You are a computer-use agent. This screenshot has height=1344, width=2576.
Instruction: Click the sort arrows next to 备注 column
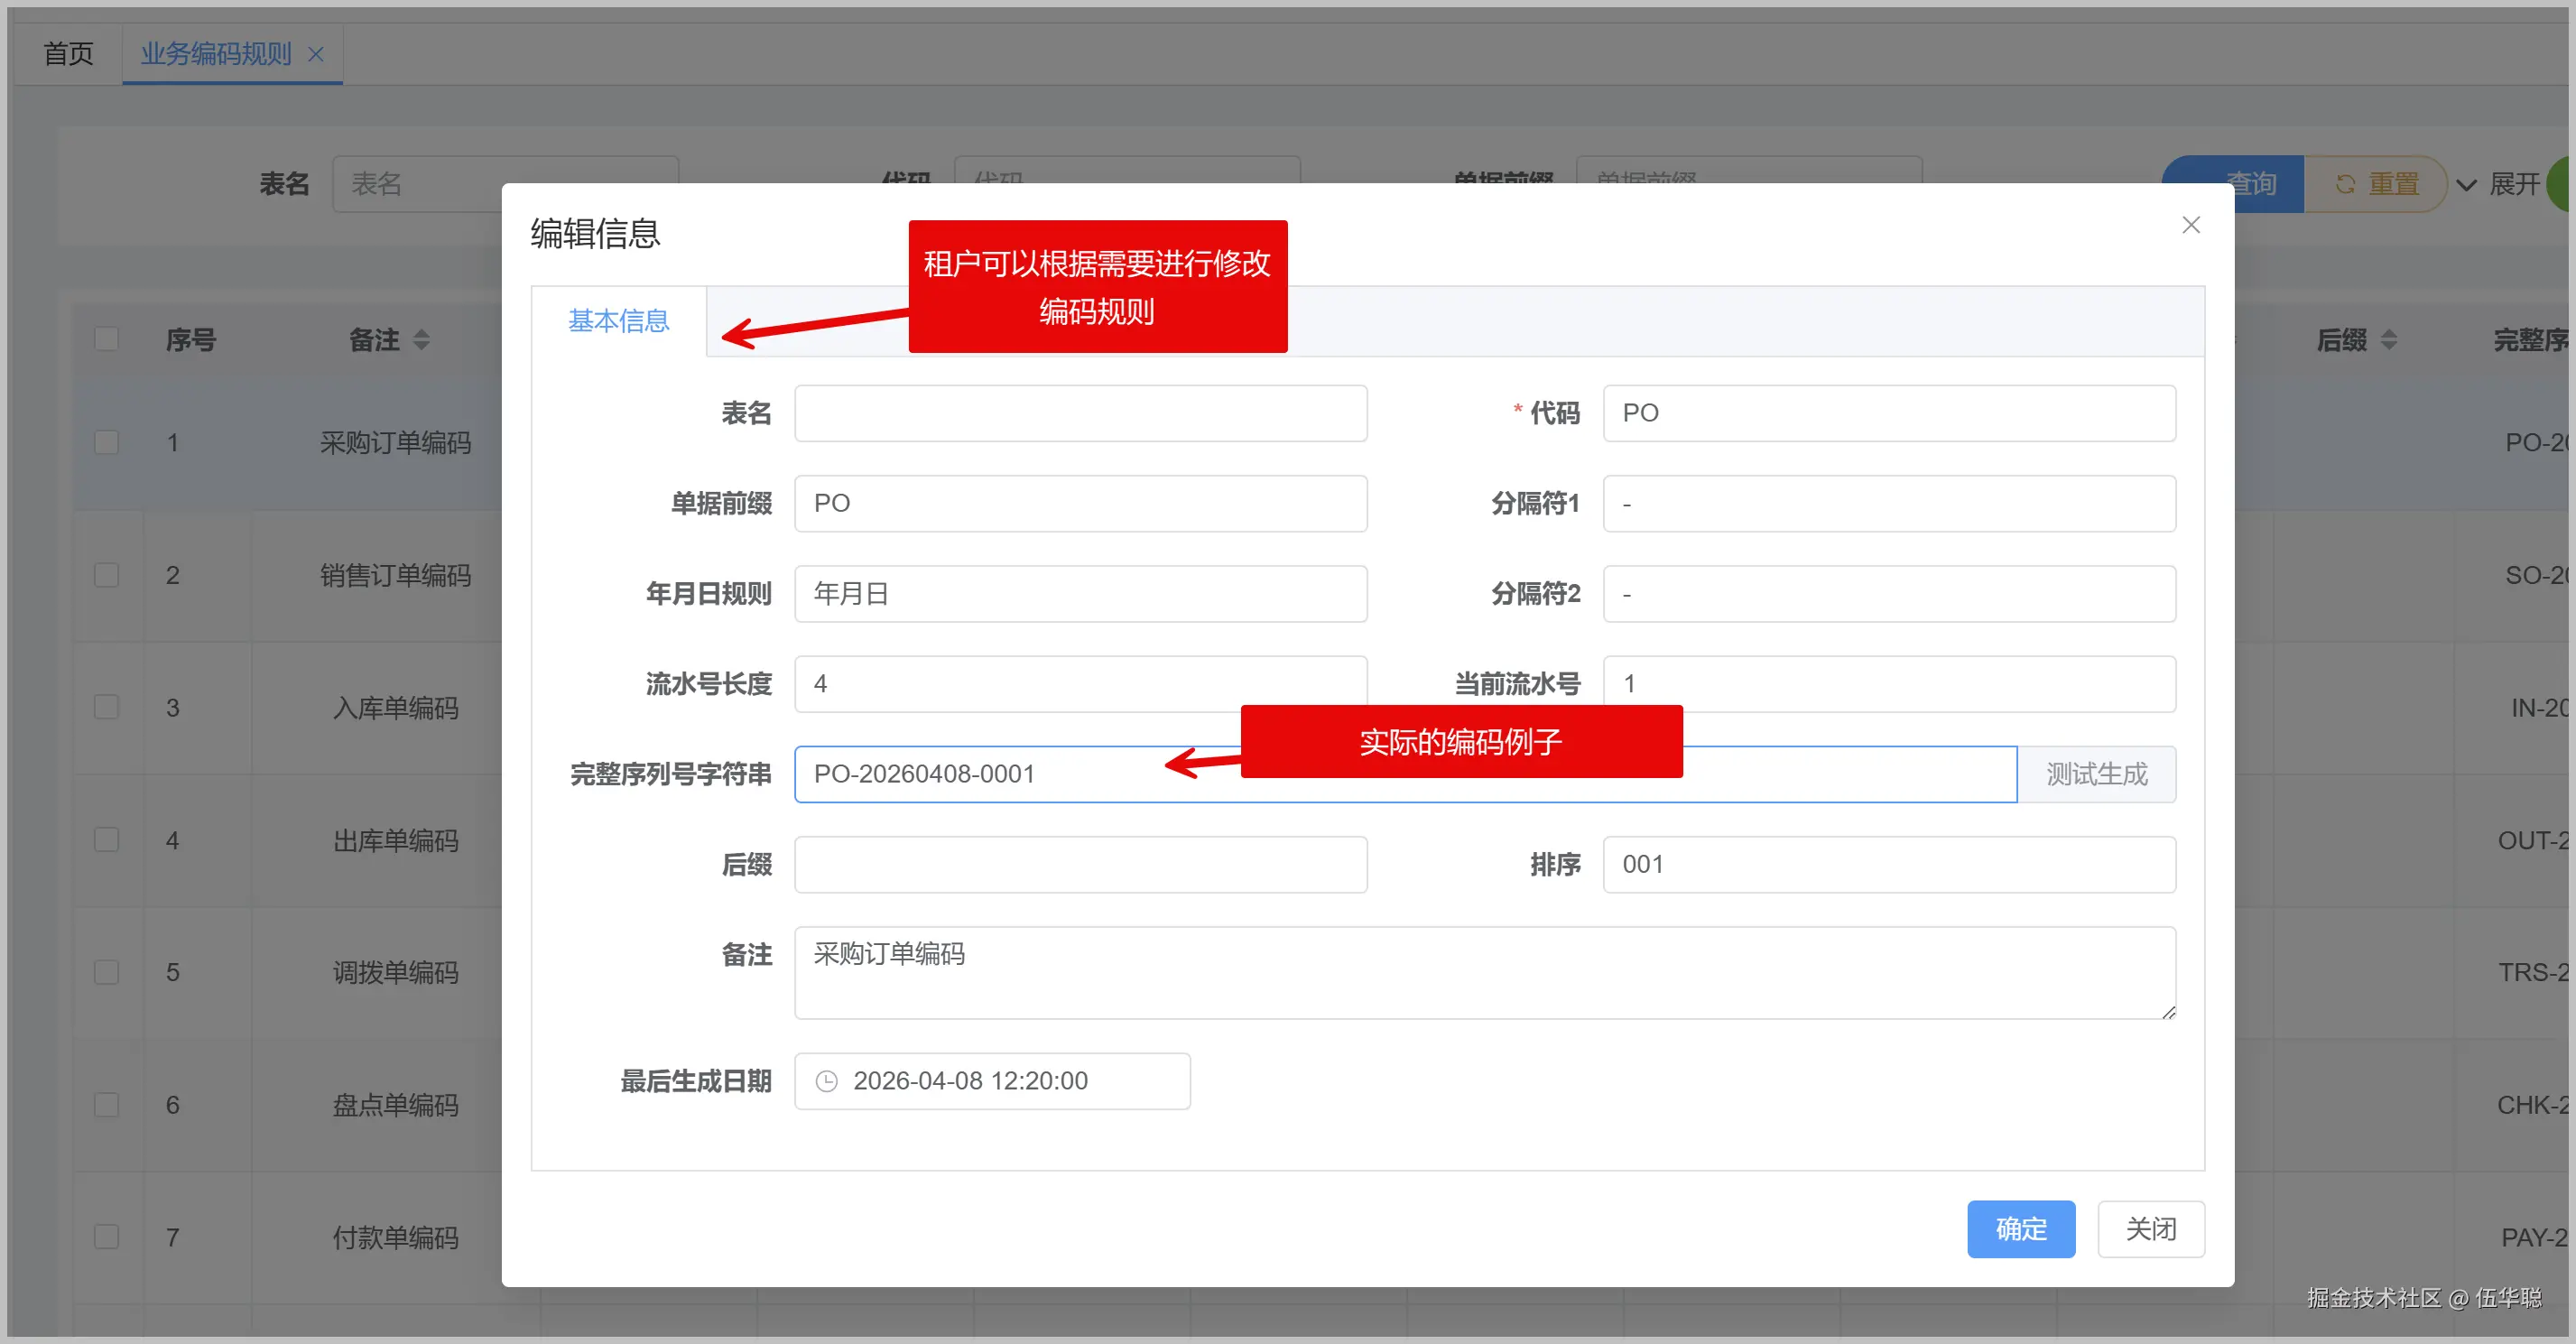[x=421, y=340]
